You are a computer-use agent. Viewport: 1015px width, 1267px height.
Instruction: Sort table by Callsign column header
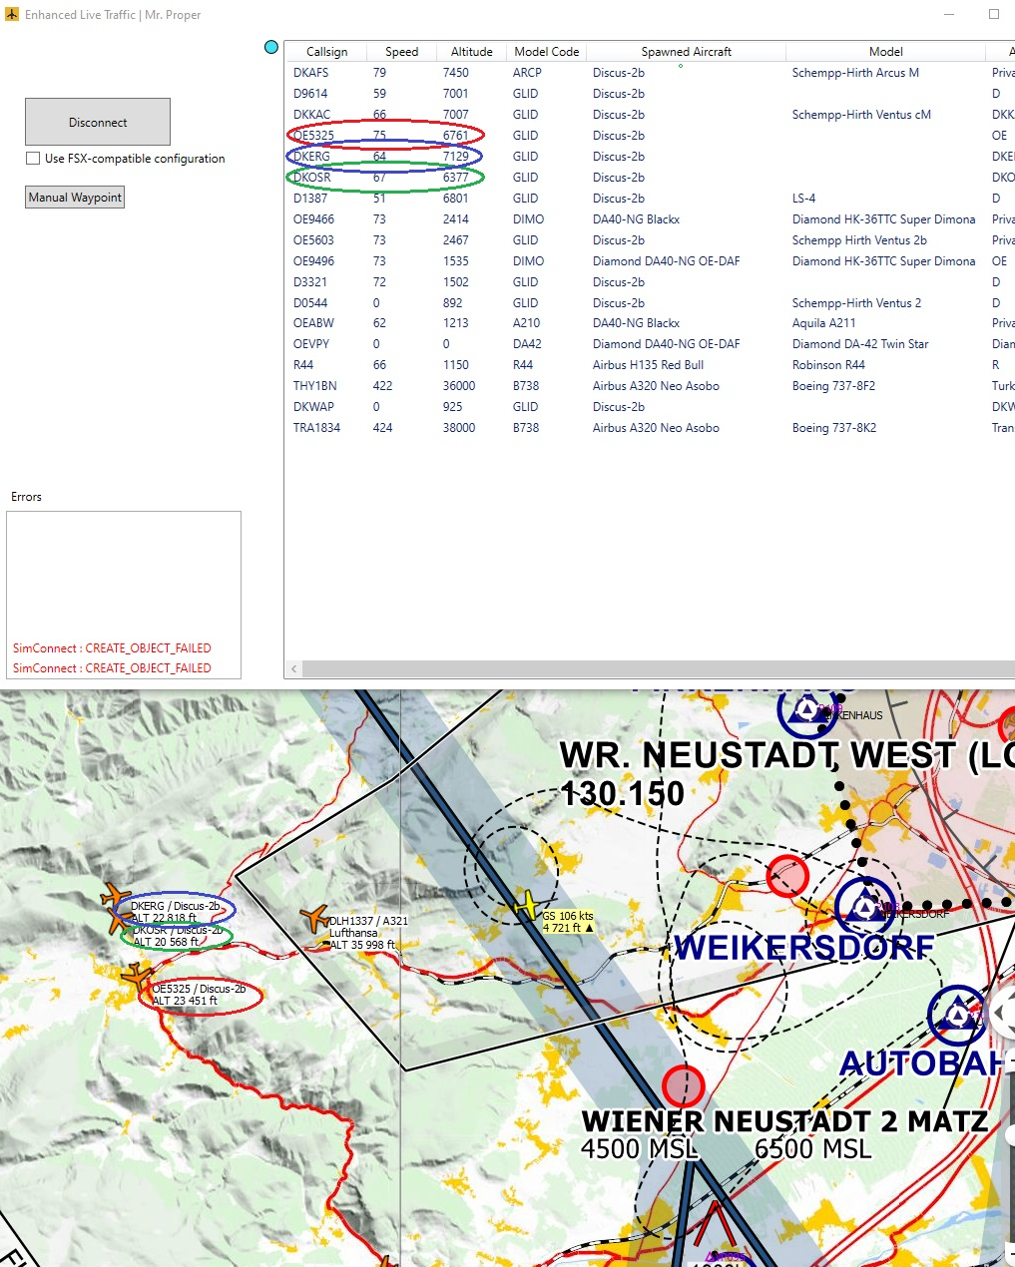(x=326, y=52)
